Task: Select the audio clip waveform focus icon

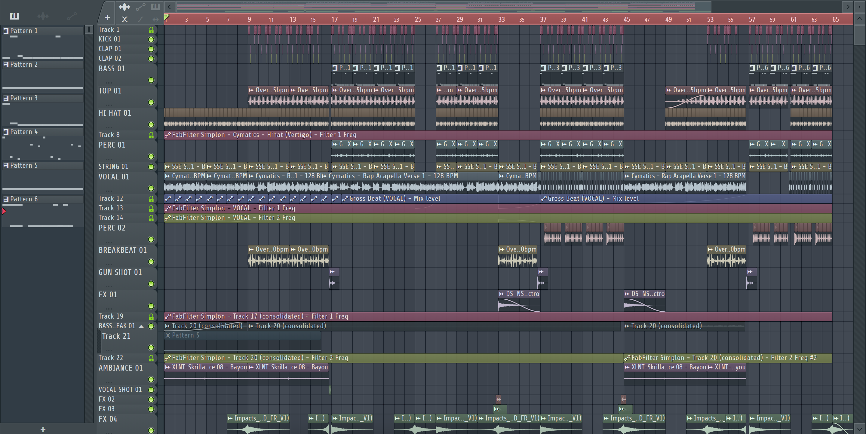Action: click(x=124, y=7)
